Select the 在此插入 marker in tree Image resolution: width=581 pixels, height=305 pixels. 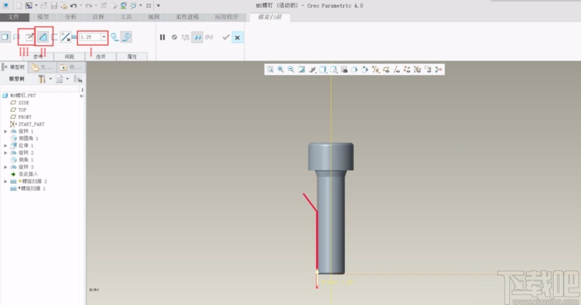tap(28, 174)
